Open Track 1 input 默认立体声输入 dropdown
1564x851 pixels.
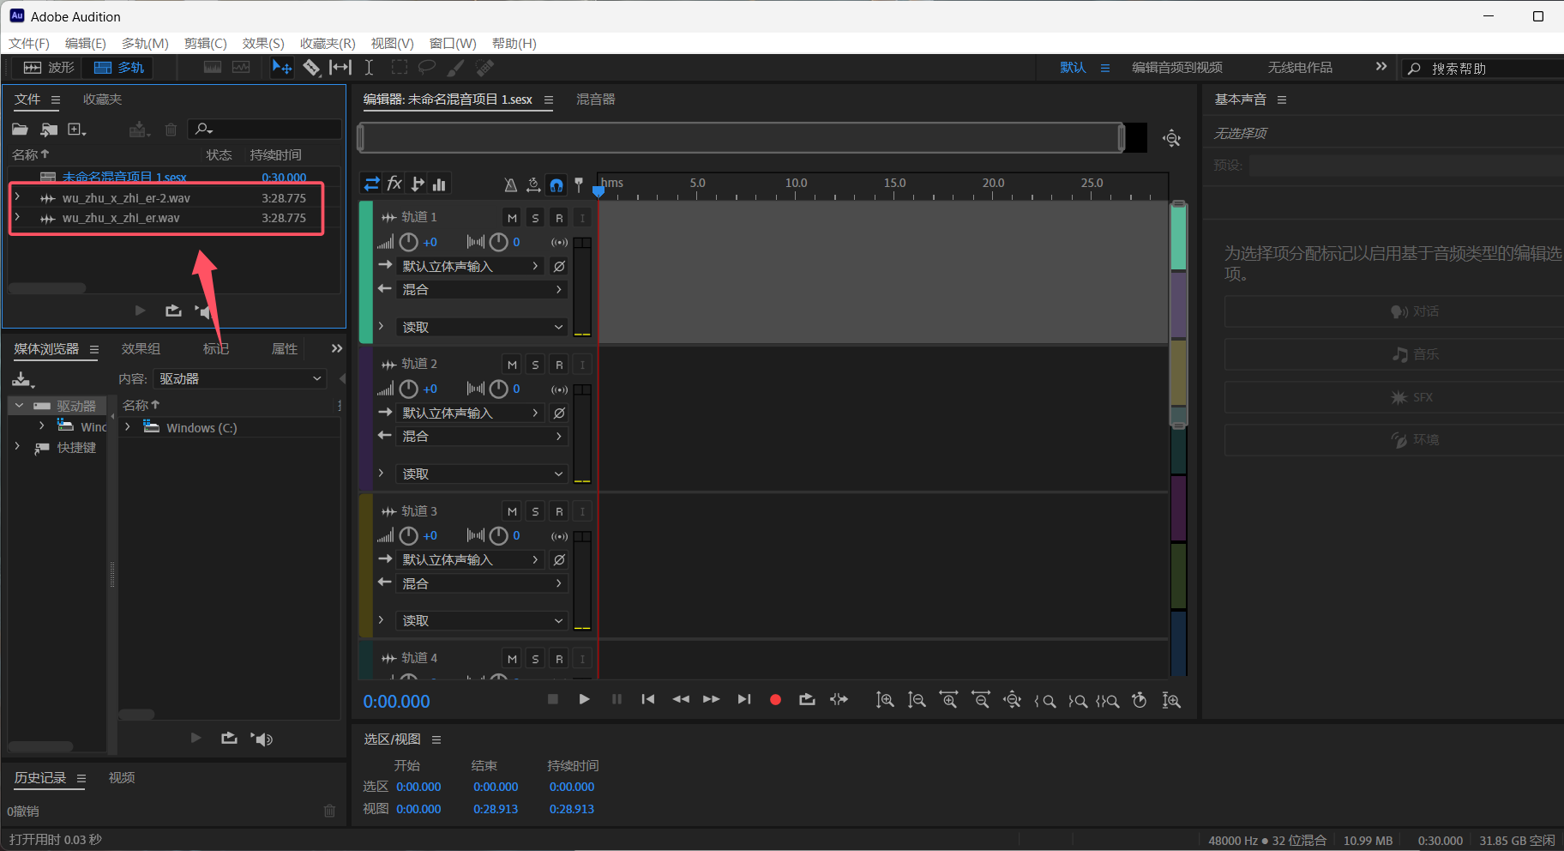point(470,267)
